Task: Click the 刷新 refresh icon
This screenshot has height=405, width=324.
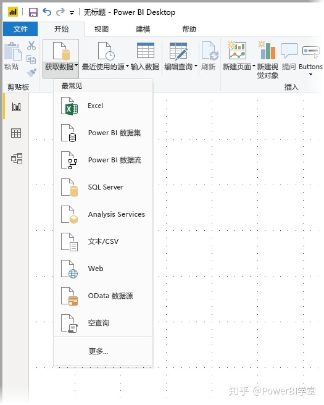Action: point(210,51)
